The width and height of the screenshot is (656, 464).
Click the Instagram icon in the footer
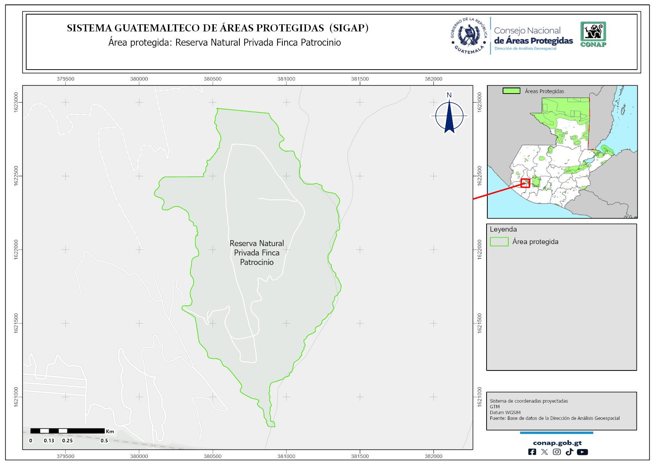pyautogui.click(x=557, y=452)
